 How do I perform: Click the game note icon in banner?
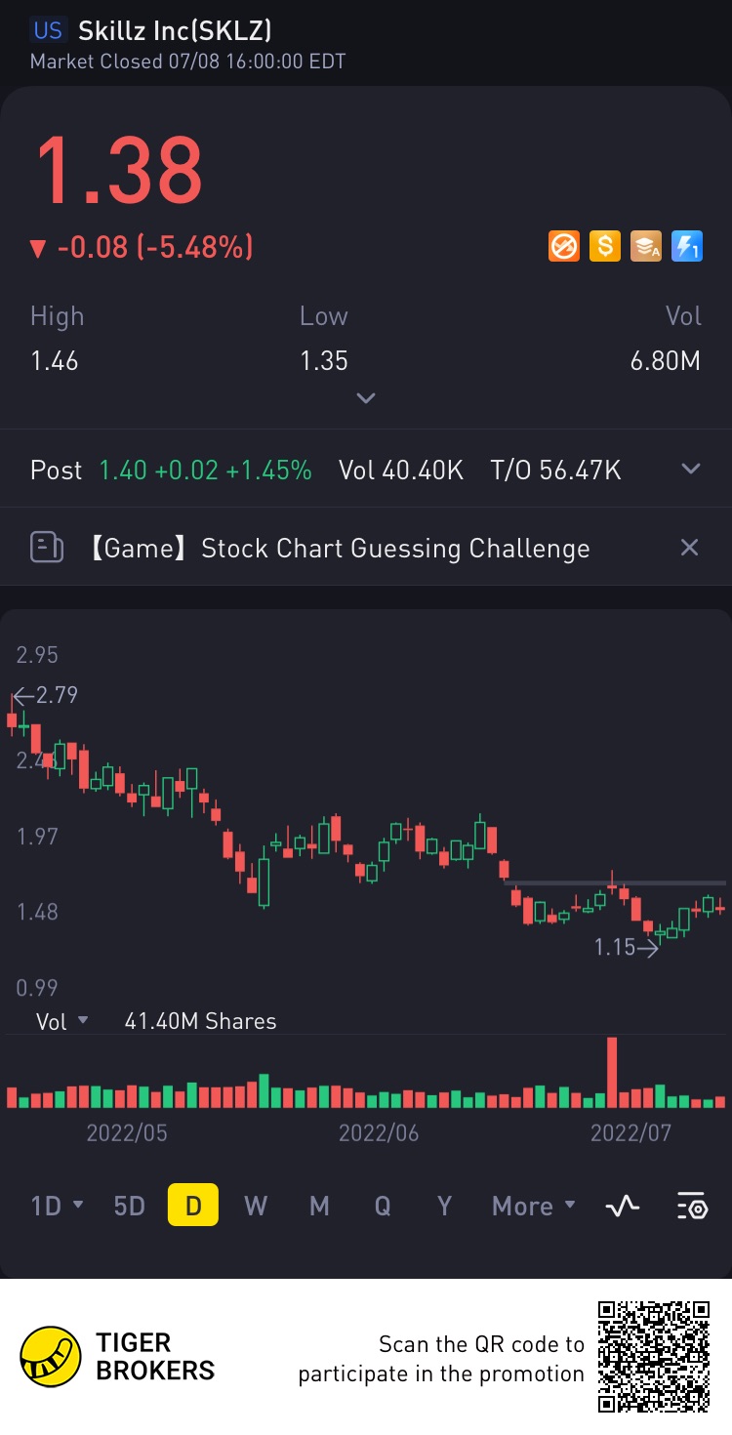tap(47, 548)
